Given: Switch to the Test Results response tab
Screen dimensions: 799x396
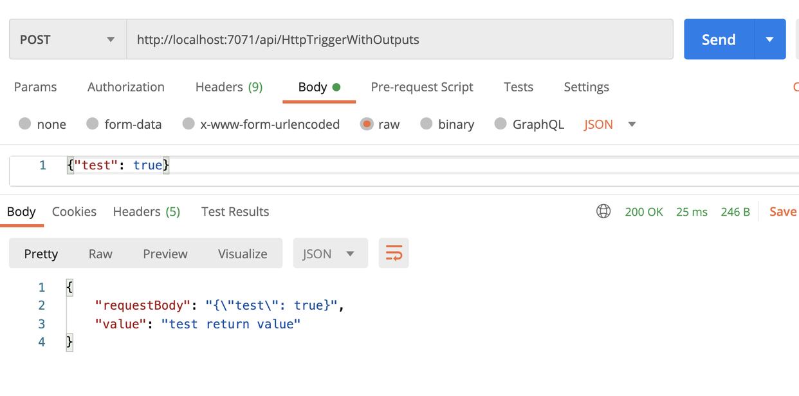Looking at the screenshot, I should (235, 211).
